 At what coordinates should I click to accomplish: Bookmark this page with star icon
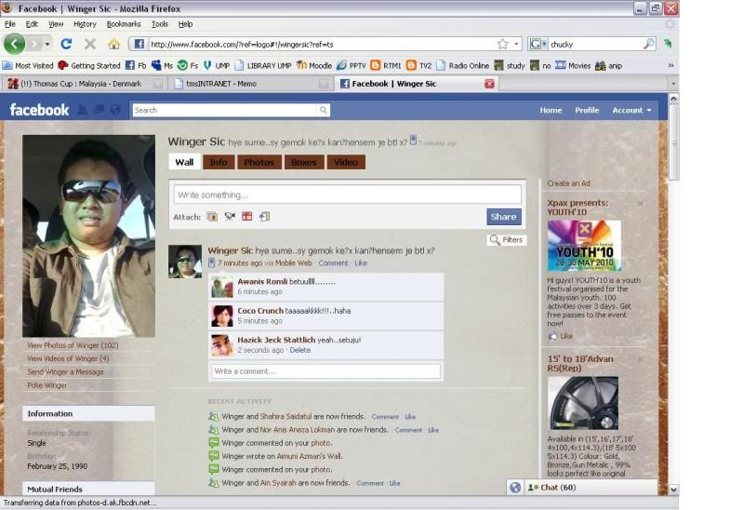503,44
